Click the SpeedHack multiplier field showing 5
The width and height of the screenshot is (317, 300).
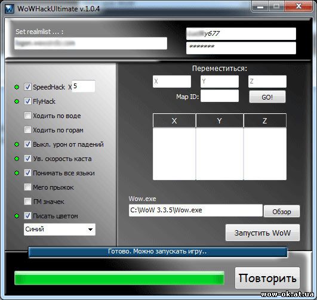84,86
